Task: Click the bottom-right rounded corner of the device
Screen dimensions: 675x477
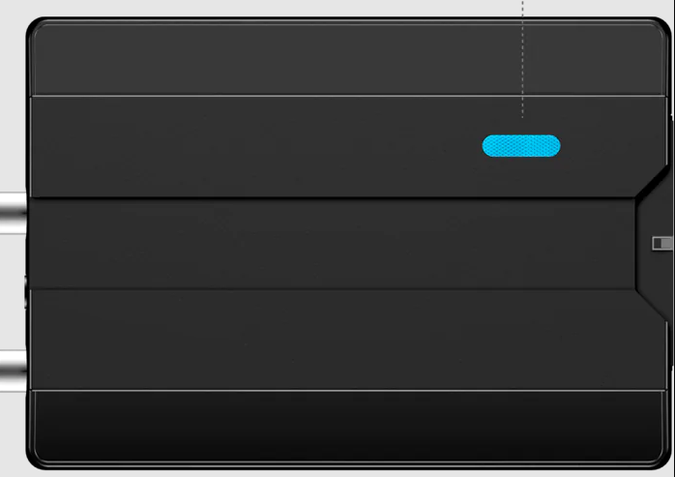Action: tap(661, 460)
